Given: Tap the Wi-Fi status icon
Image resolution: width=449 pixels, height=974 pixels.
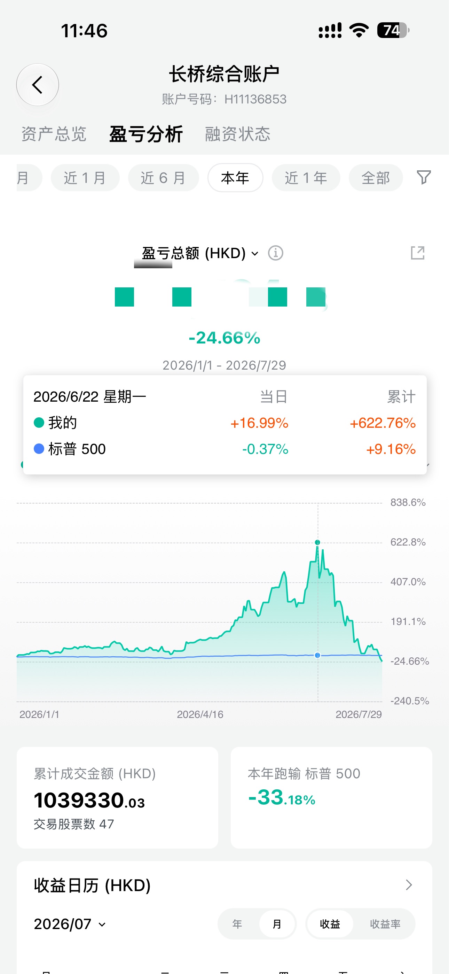Looking at the screenshot, I should [359, 30].
